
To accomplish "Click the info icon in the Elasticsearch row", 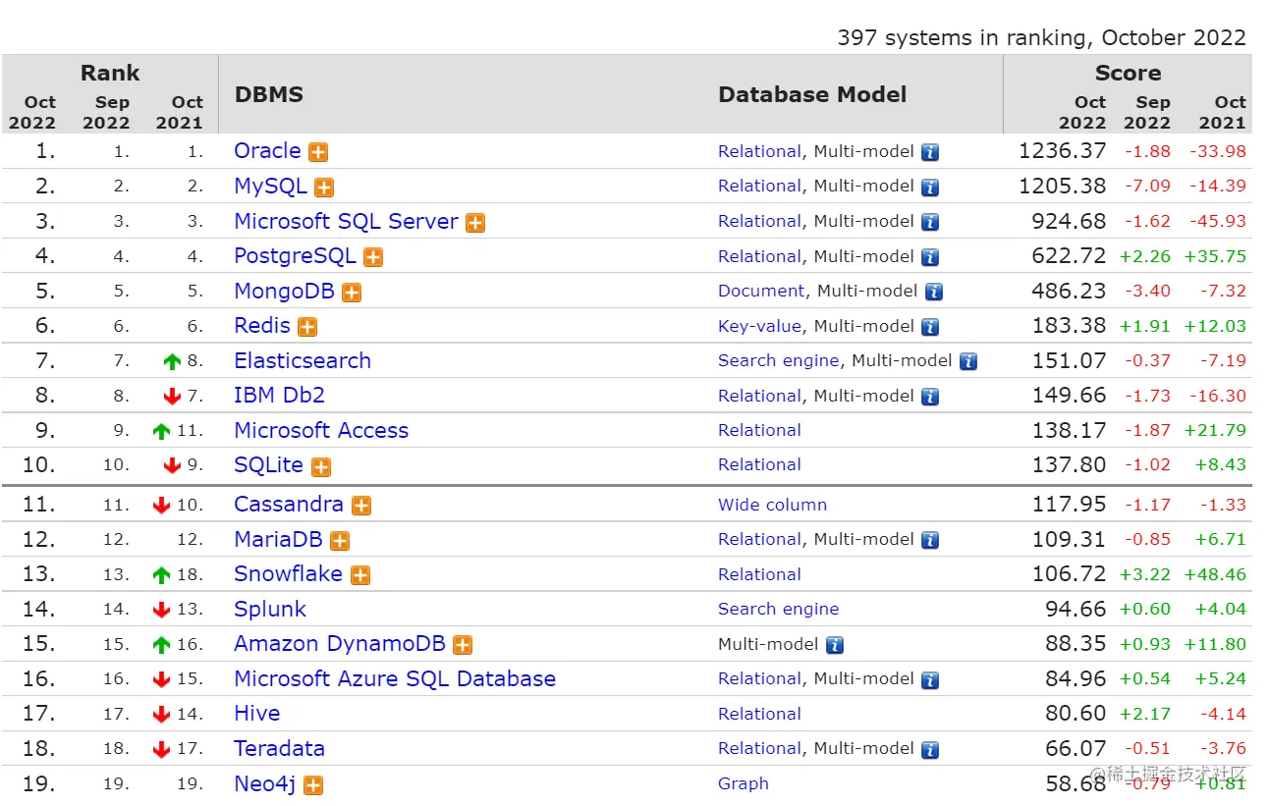I will (968, 362).
